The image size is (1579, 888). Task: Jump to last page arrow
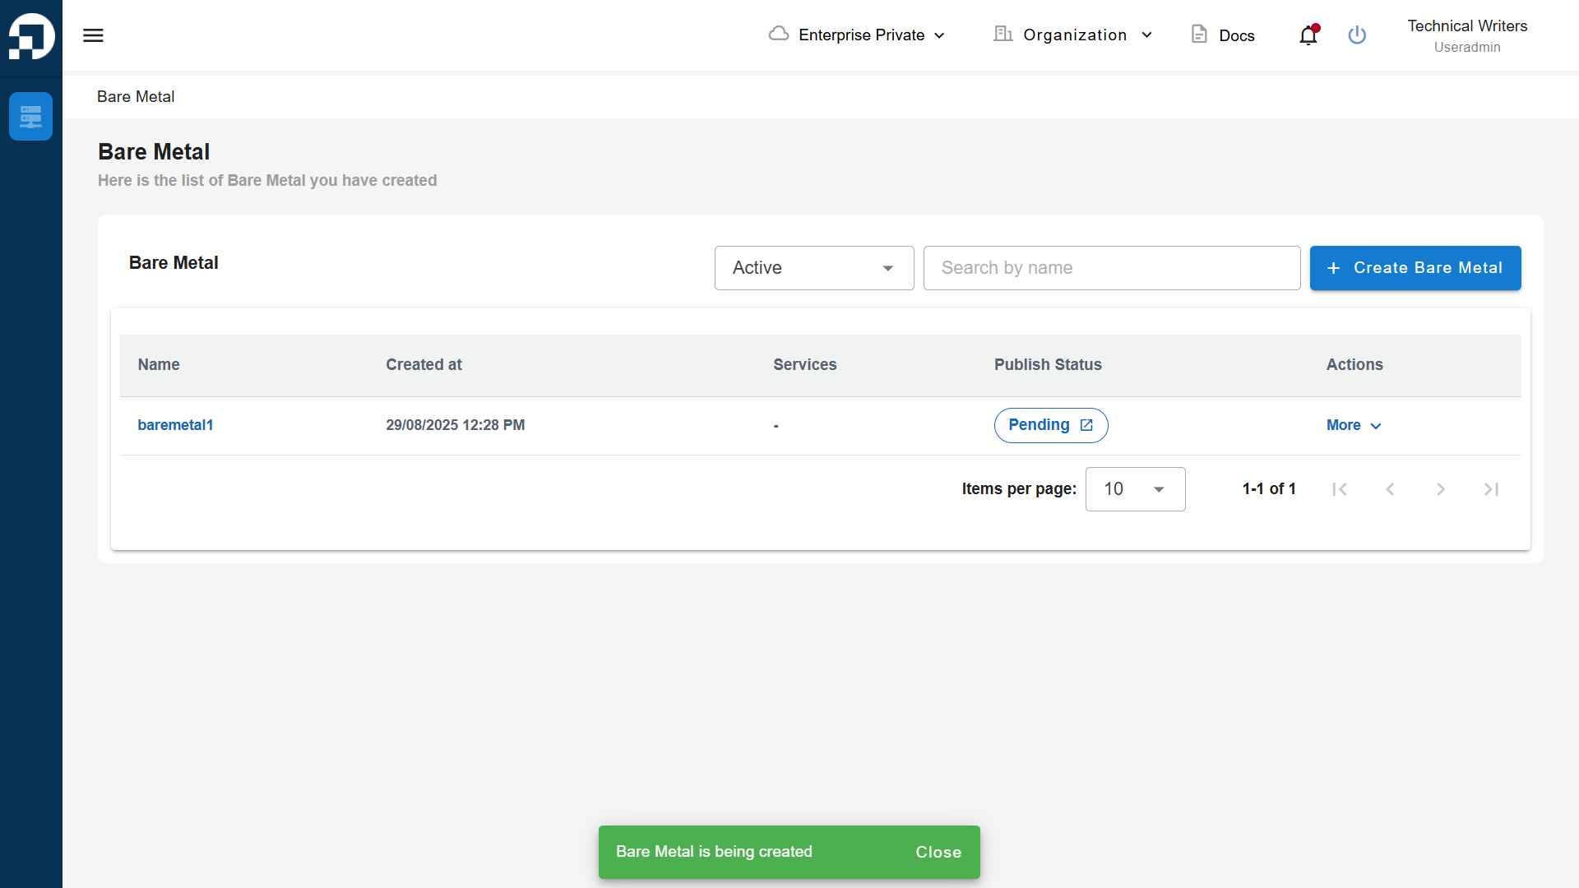[x=1491, y=489]
